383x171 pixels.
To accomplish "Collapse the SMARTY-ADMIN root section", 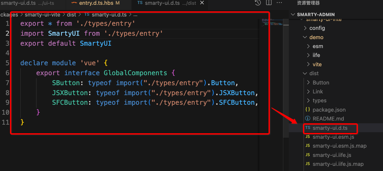I will coord(293,14).
